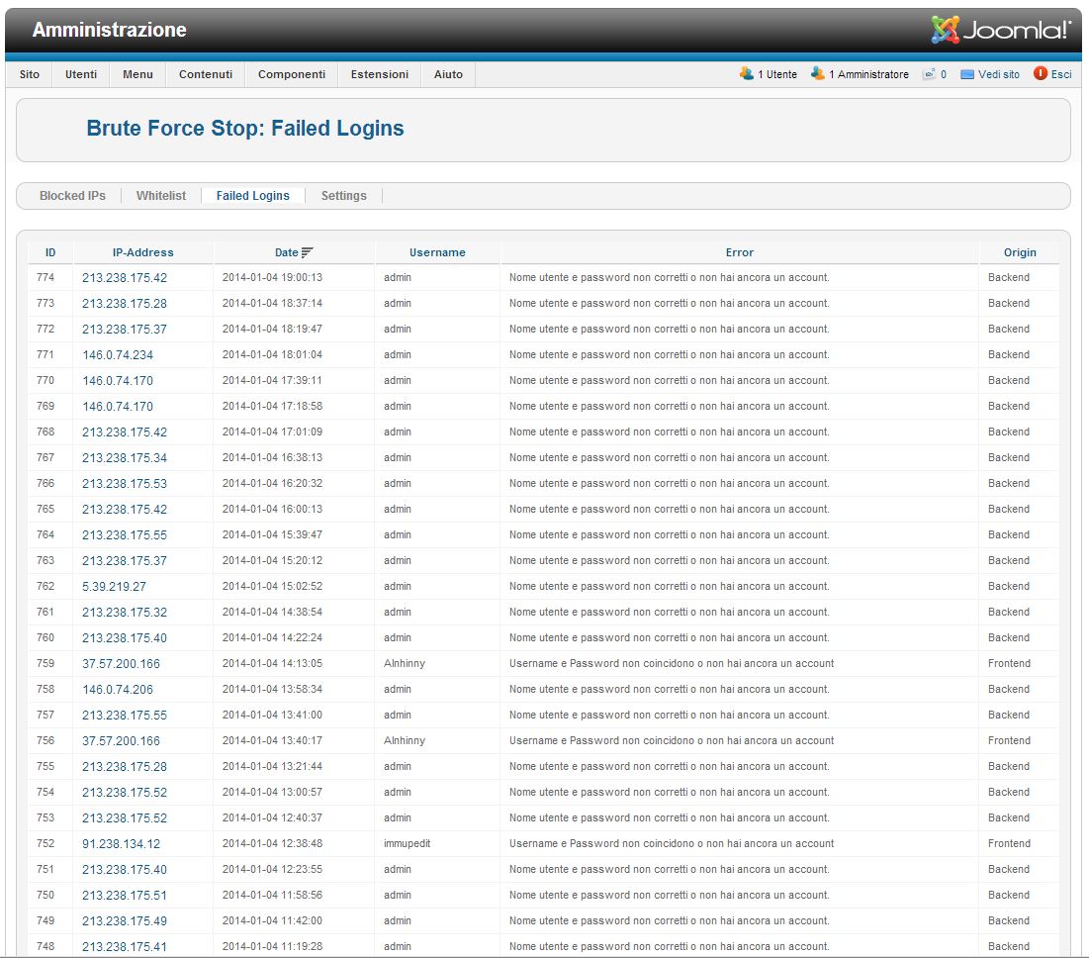Click IP 213.238.175.42 in row 774

(125, 278)
